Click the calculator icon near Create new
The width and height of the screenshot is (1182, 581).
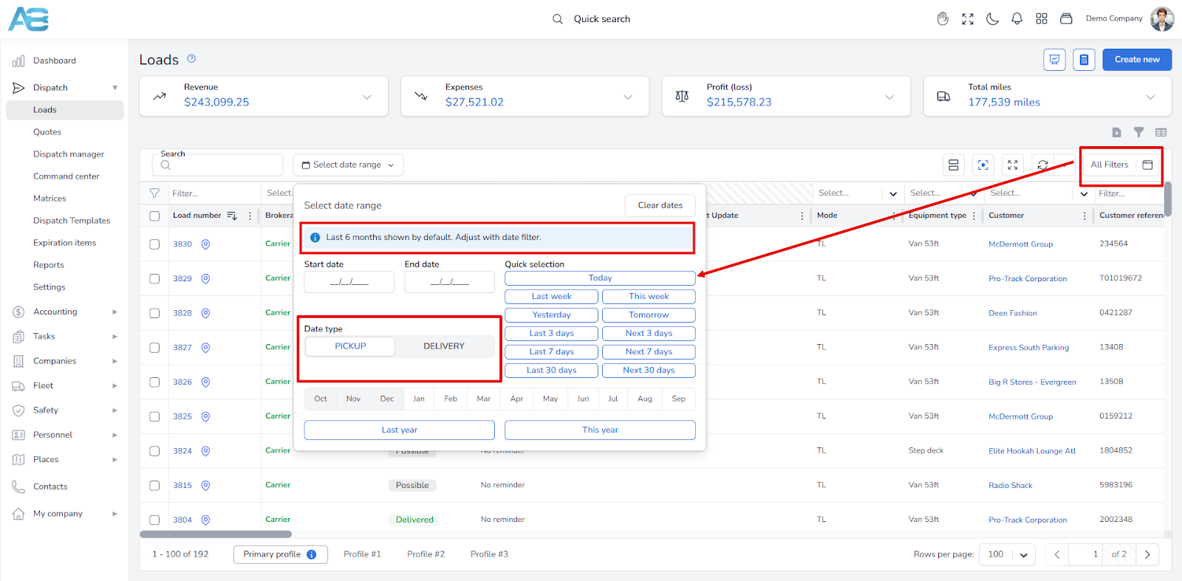tap(1084, 60)
